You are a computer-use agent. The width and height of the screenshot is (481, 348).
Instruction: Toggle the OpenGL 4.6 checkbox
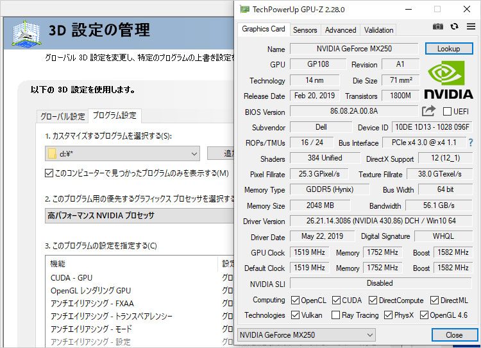point(425,315)
